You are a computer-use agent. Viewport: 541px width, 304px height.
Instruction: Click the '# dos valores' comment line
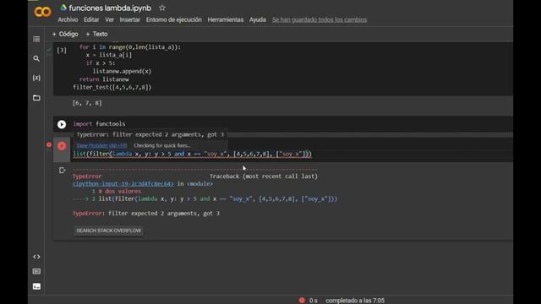point(119,191)
